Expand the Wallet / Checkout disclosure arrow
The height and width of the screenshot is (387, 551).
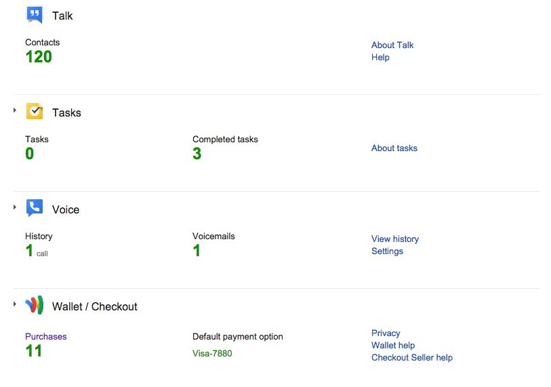tap(14, 304)
